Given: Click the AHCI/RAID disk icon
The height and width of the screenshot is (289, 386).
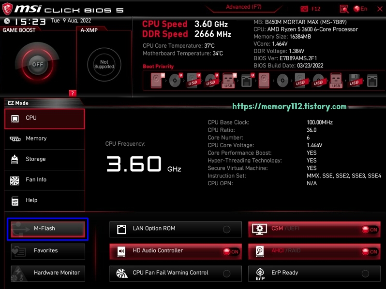Looking at the screenshot, I should pyautogui.click(x=260, y=251).
